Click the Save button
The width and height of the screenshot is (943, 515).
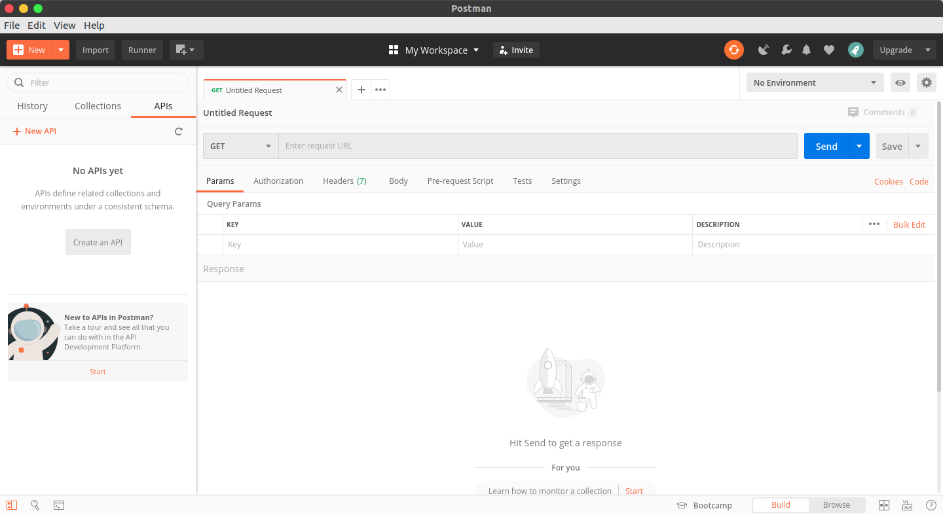891,146
